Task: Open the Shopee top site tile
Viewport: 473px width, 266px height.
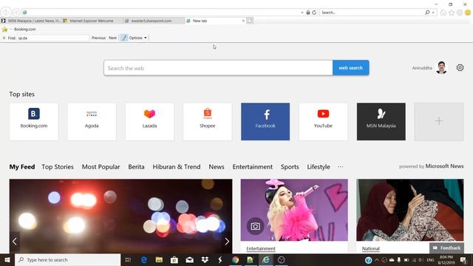Action: (208, 121)
